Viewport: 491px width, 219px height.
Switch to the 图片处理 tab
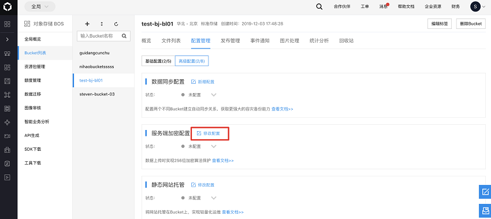coord(289,40)
